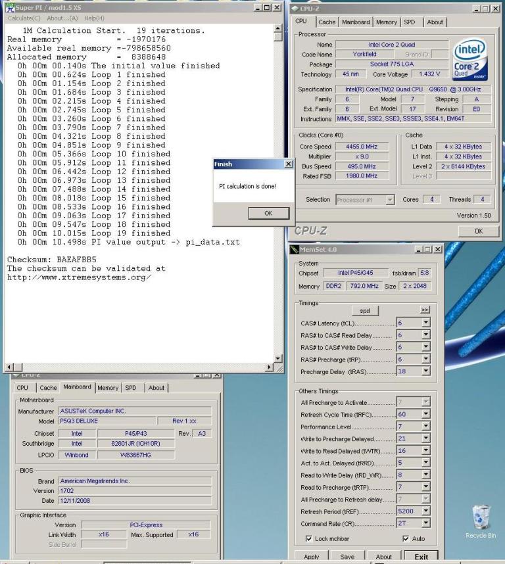Click the fsb/dram 5:8 value
505x564 pixels.
pos(424,273)
